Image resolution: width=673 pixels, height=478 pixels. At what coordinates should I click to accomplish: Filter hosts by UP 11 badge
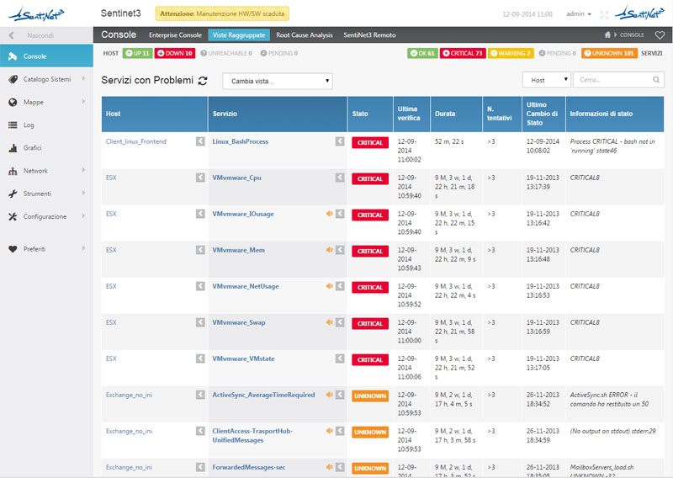point(137,53)
